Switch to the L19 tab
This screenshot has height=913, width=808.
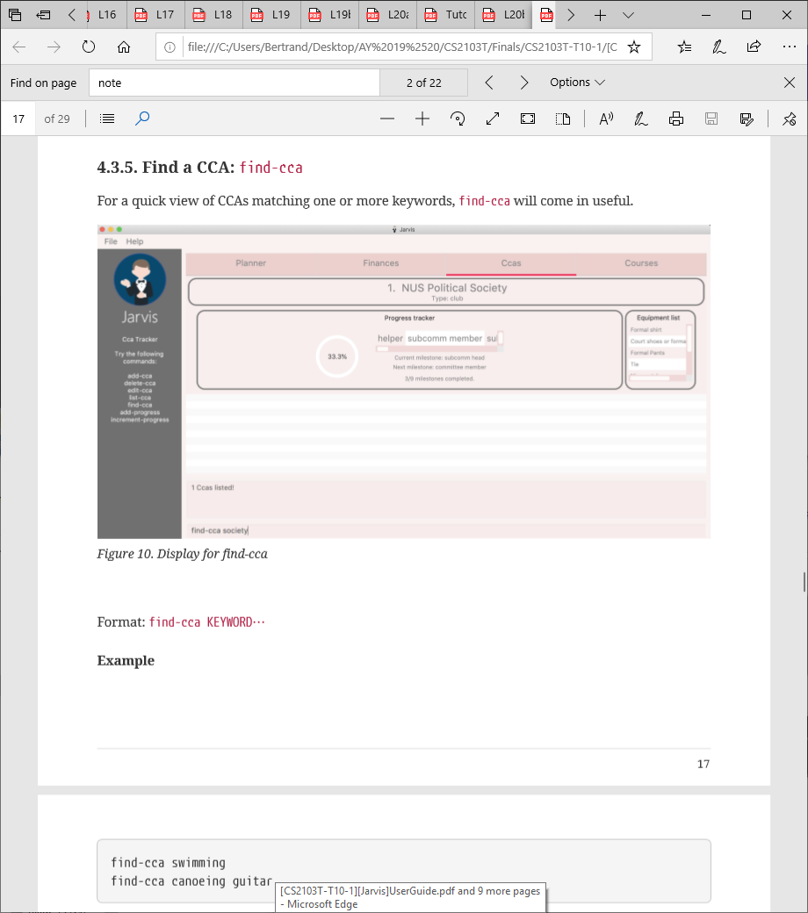tap(271, 15)
